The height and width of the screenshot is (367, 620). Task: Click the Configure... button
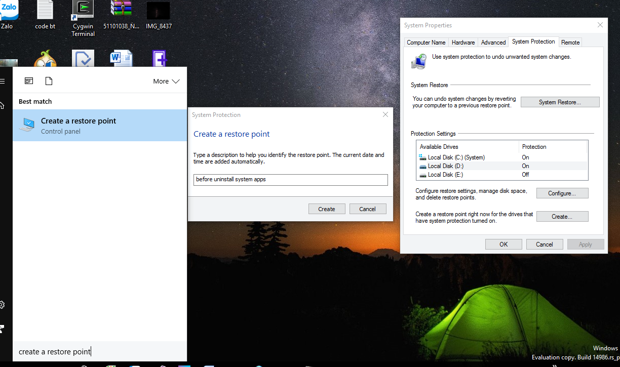pos(562,193)
